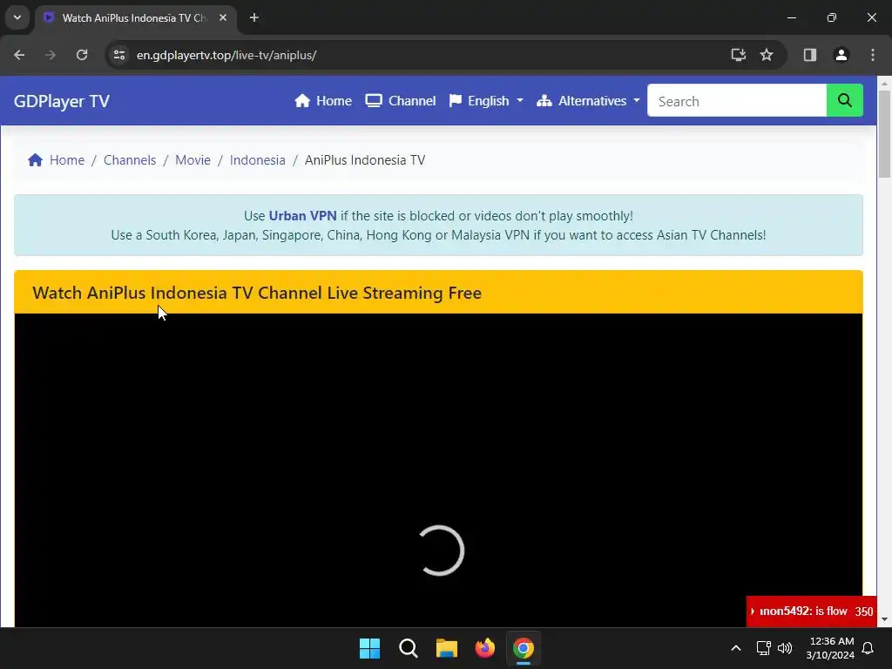Select the Watch AniPlus Indonesia TV tab
The image size is (892, 669).
[x=135, y=18]
